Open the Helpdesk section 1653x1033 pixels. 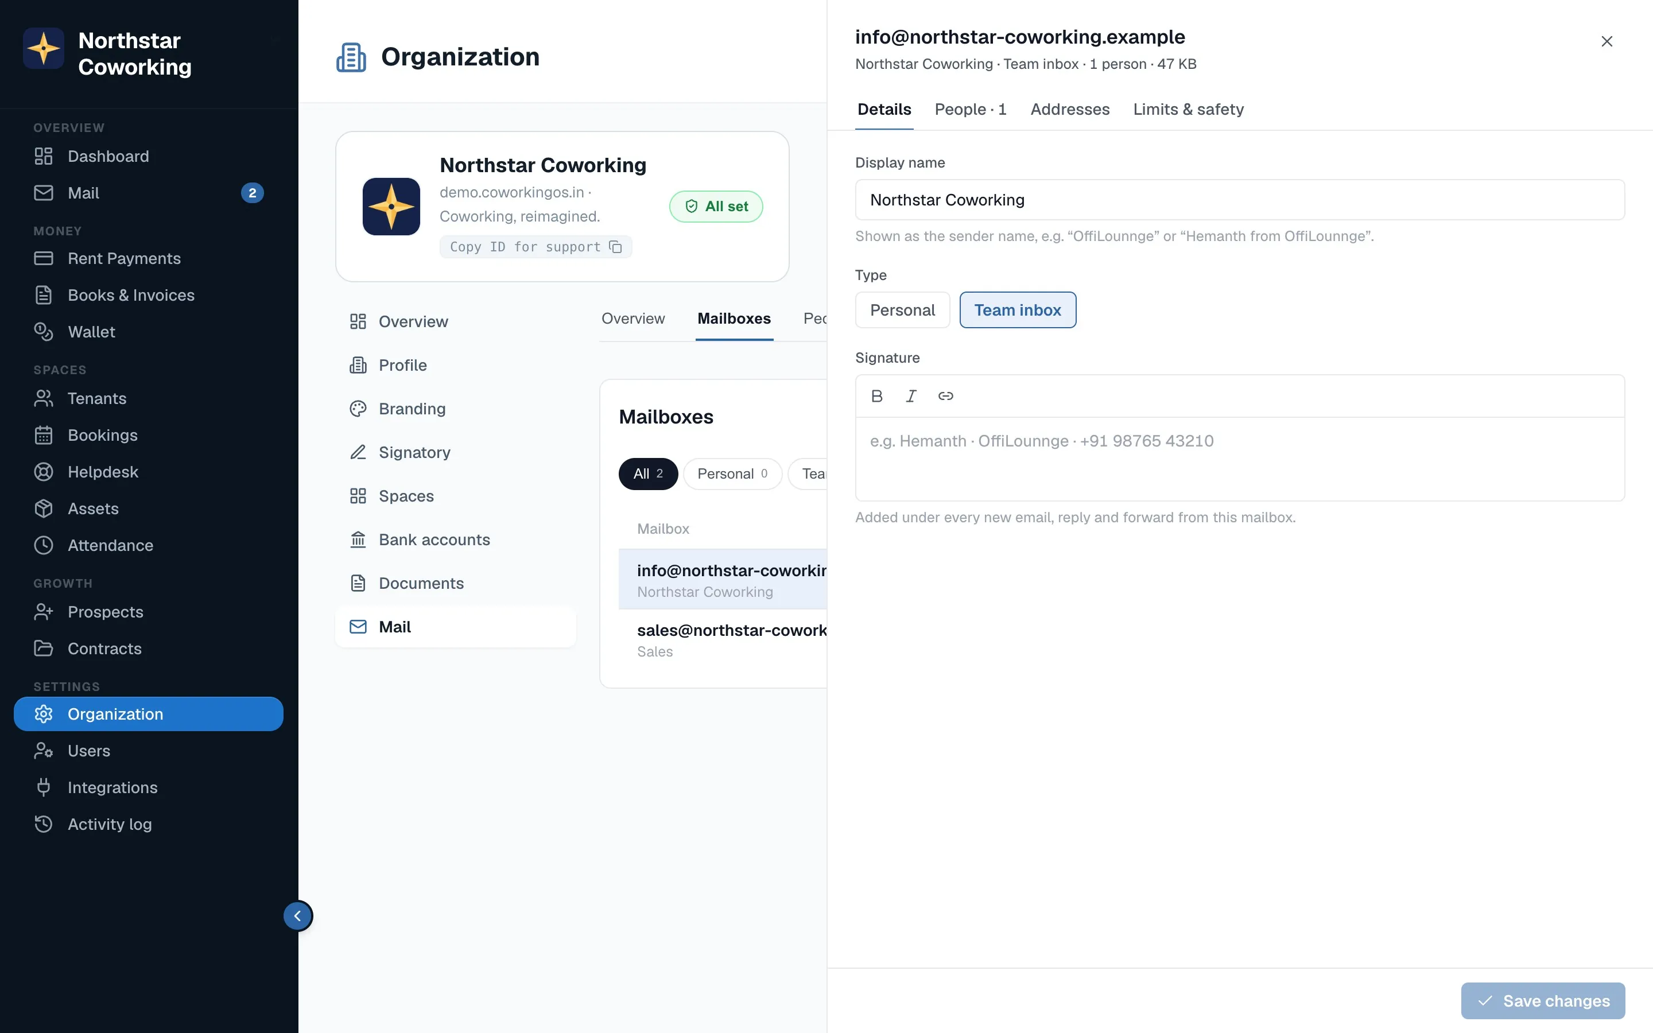(148, 472)
